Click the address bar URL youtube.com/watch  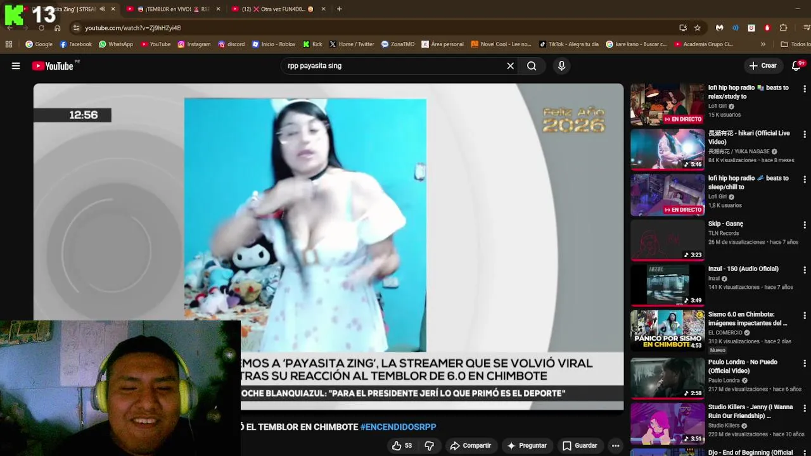[x=134, y=28]
